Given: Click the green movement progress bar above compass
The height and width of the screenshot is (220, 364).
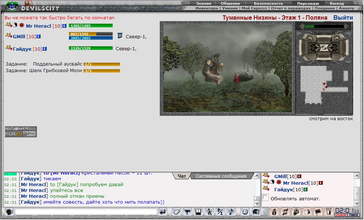Looking at the screenshot, I should tap(324, 26).
